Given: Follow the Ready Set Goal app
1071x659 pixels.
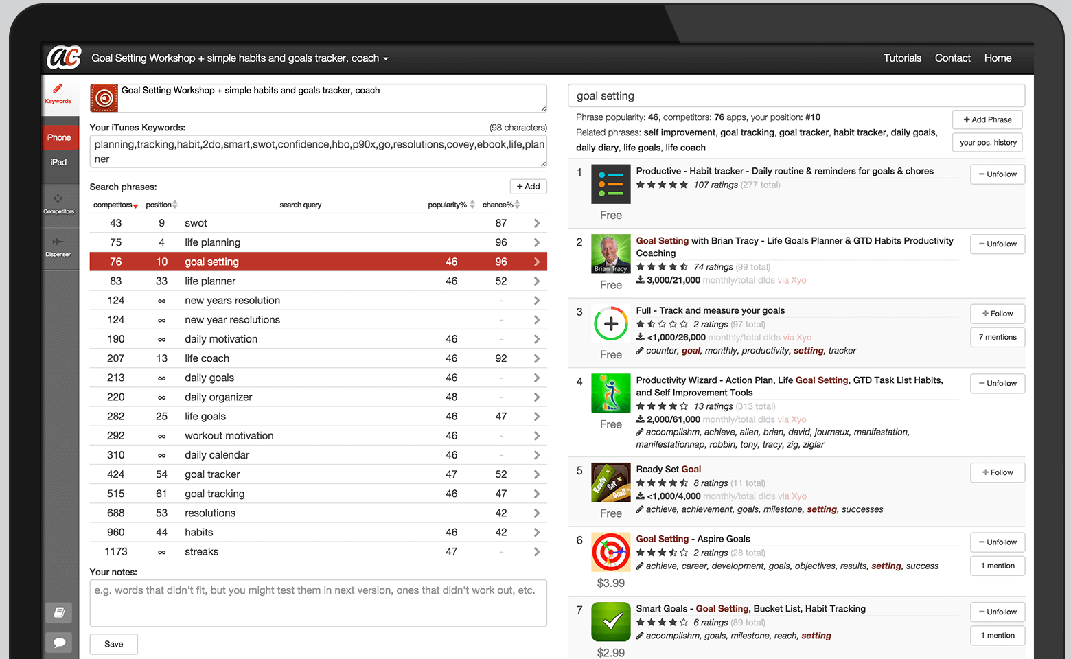Looking at the screenshot, I should [998, 472].
